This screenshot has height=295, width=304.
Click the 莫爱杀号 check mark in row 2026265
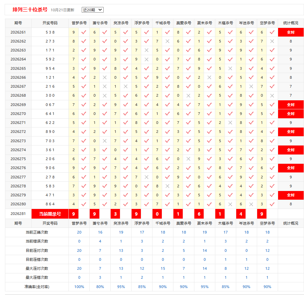click(188, 68)
